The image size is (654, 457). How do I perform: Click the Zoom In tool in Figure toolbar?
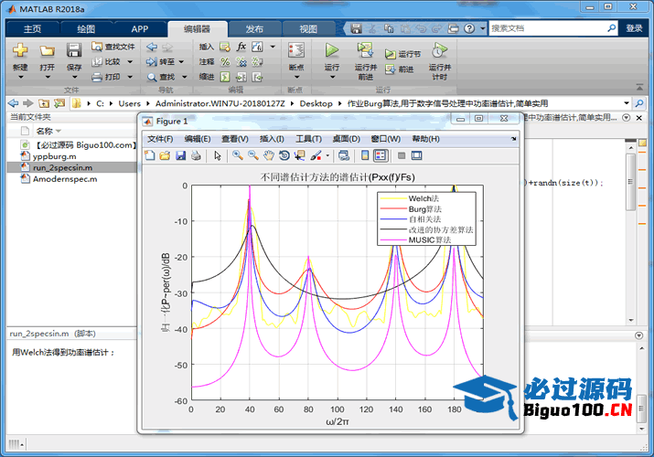(x=238, y=155)
